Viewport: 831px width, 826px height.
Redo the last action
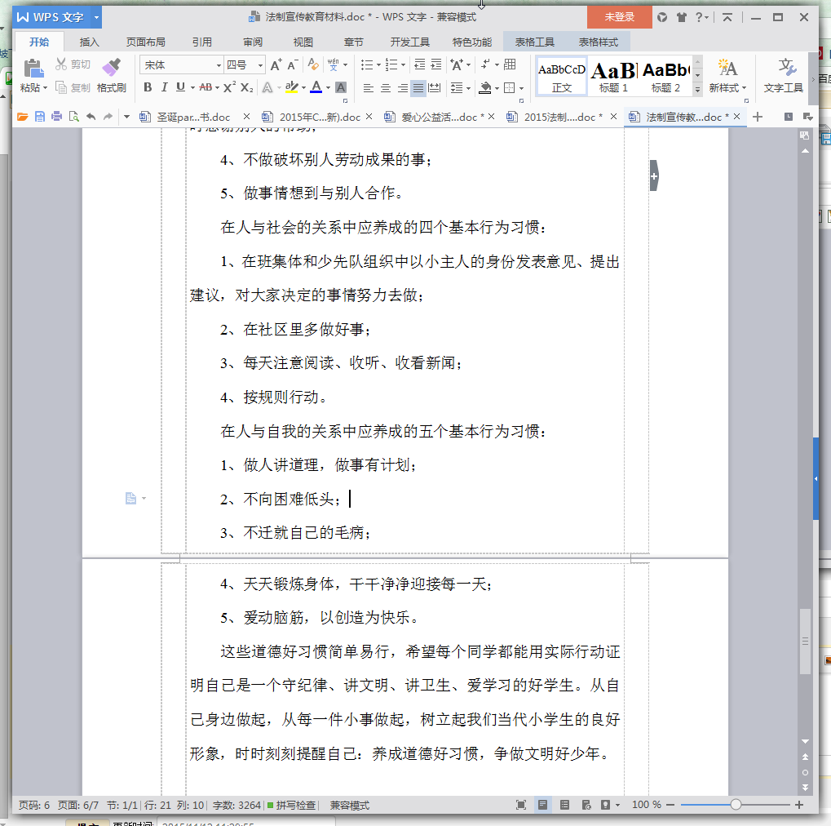pos(108,117)
